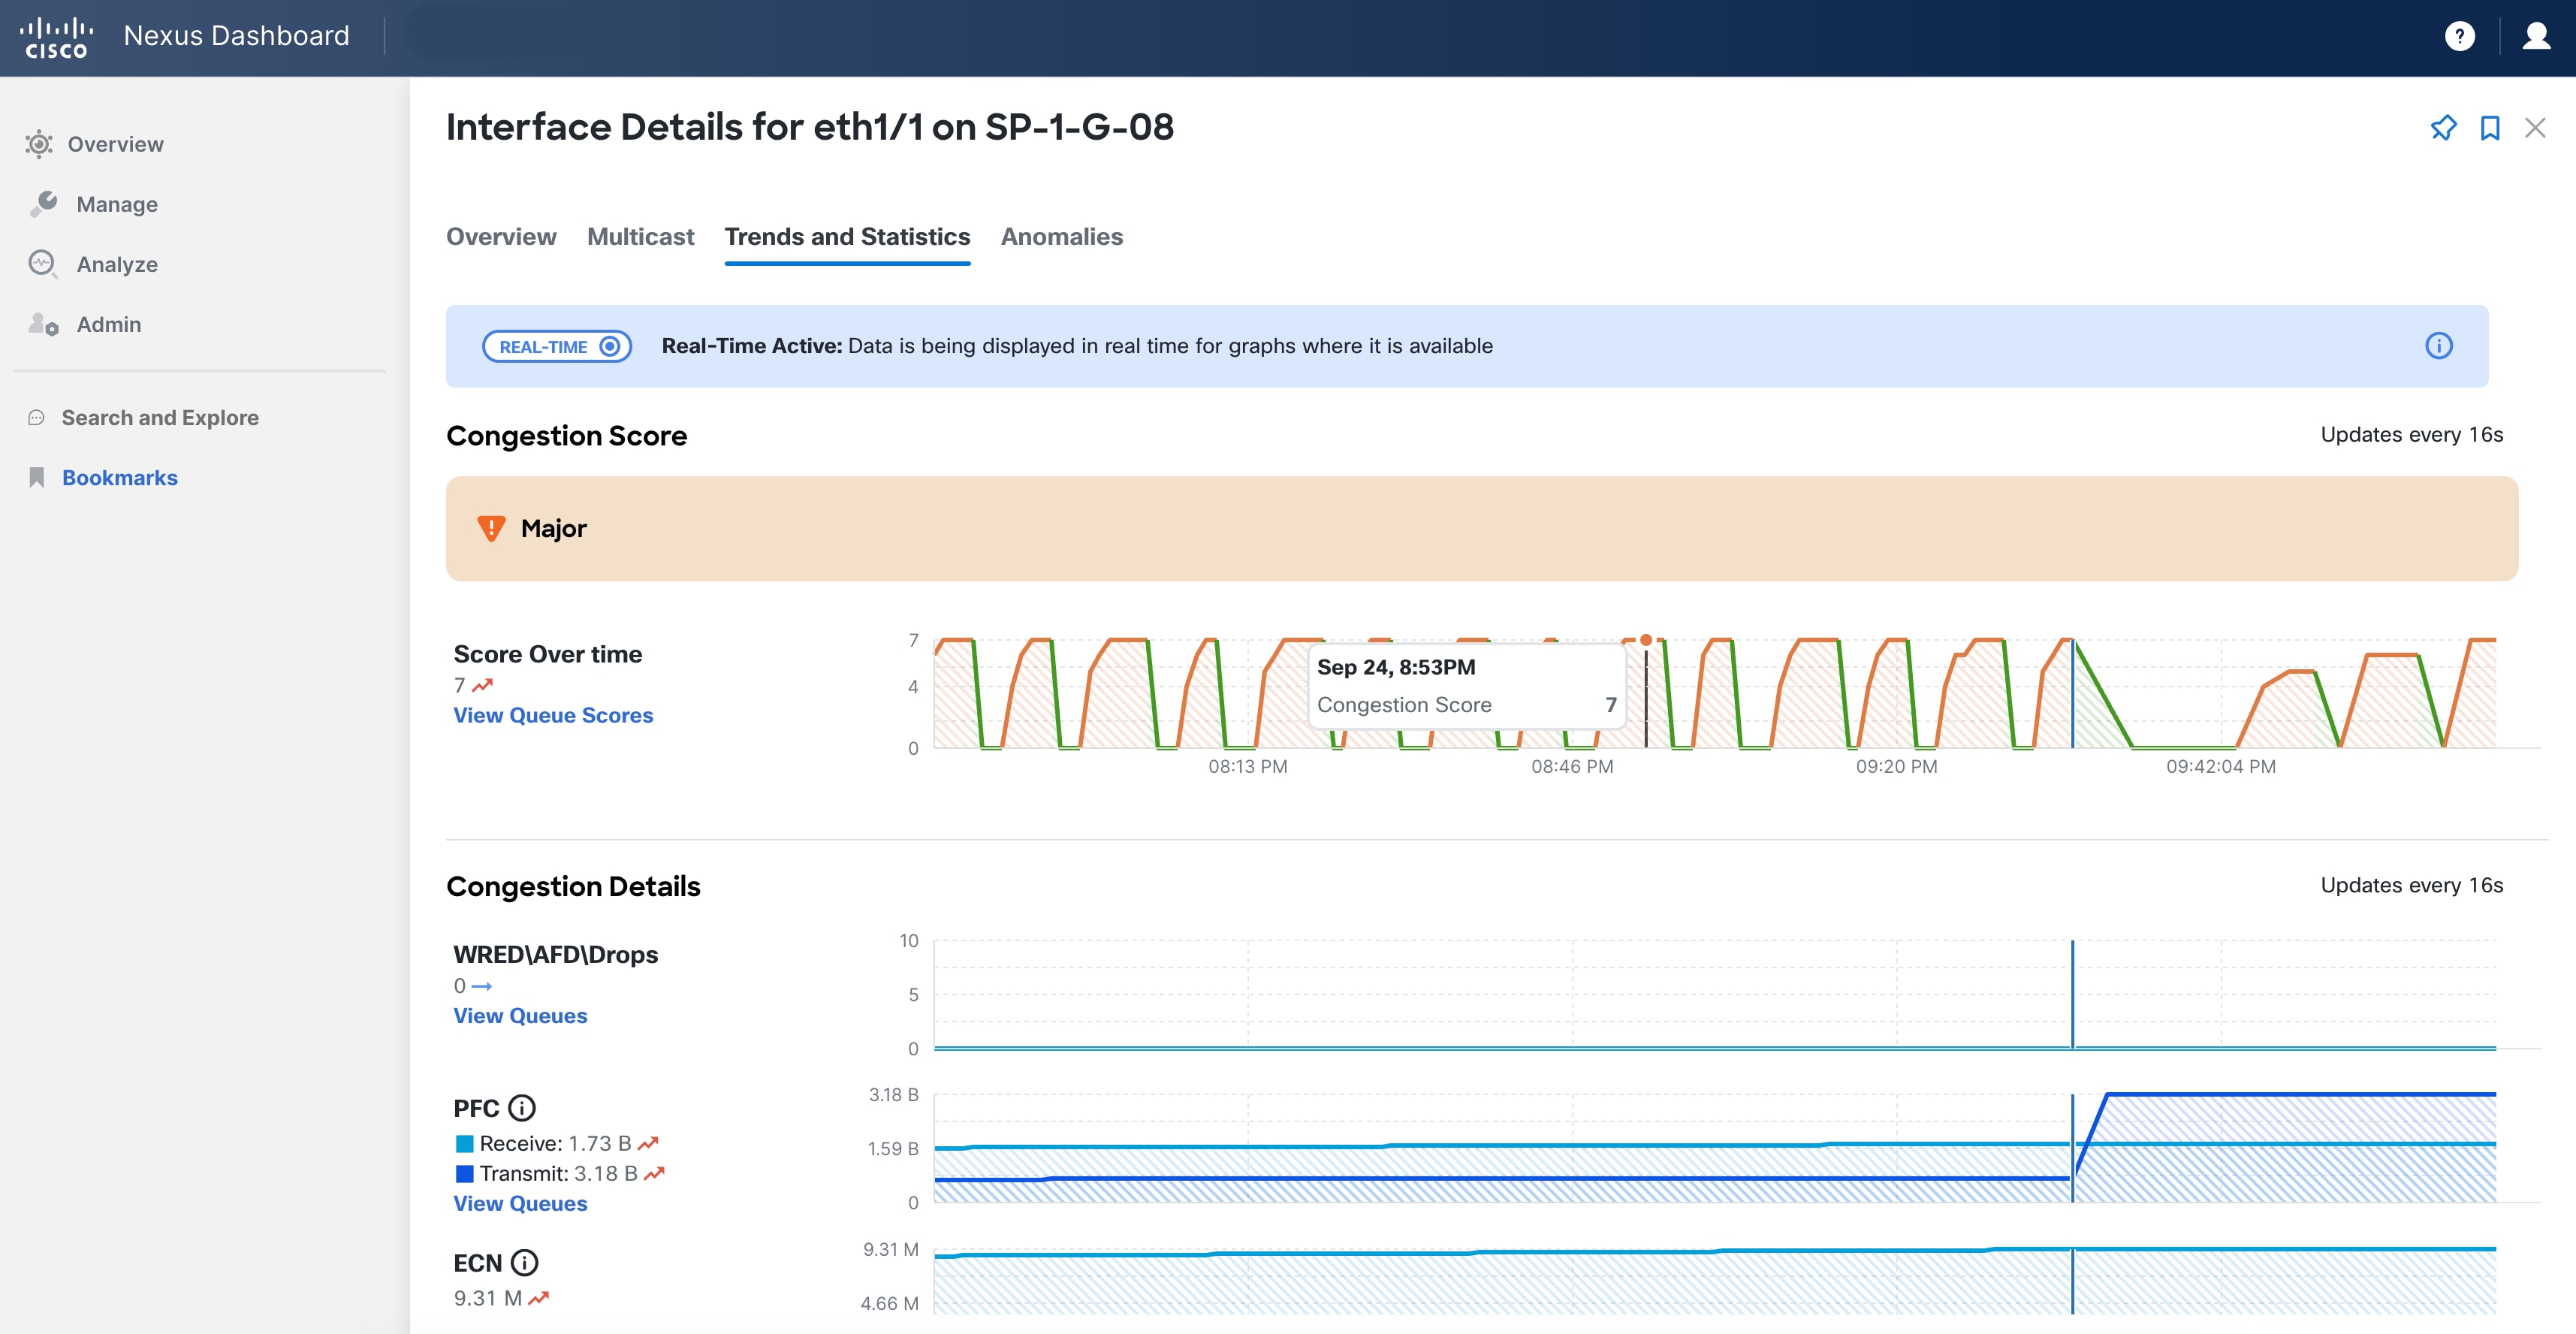Click the Analyze sidebar icon
Viewport: 2576px width, 1334px height.
(x=41, y=264)
